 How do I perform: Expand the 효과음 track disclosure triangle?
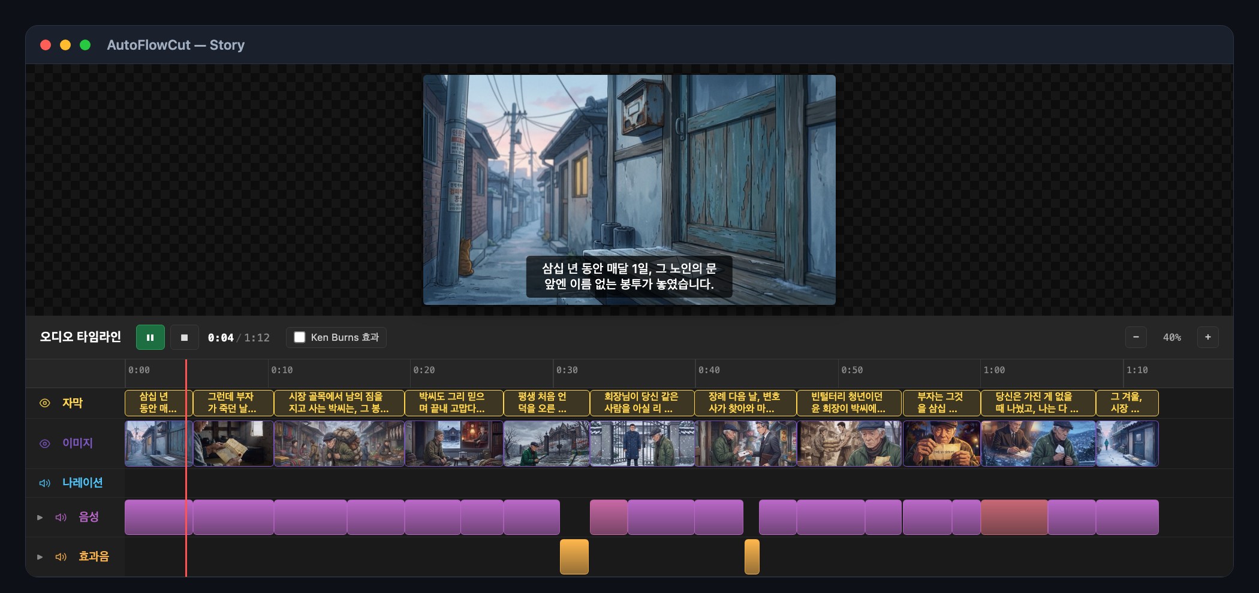pyautogui.click(x=40, y=556)
